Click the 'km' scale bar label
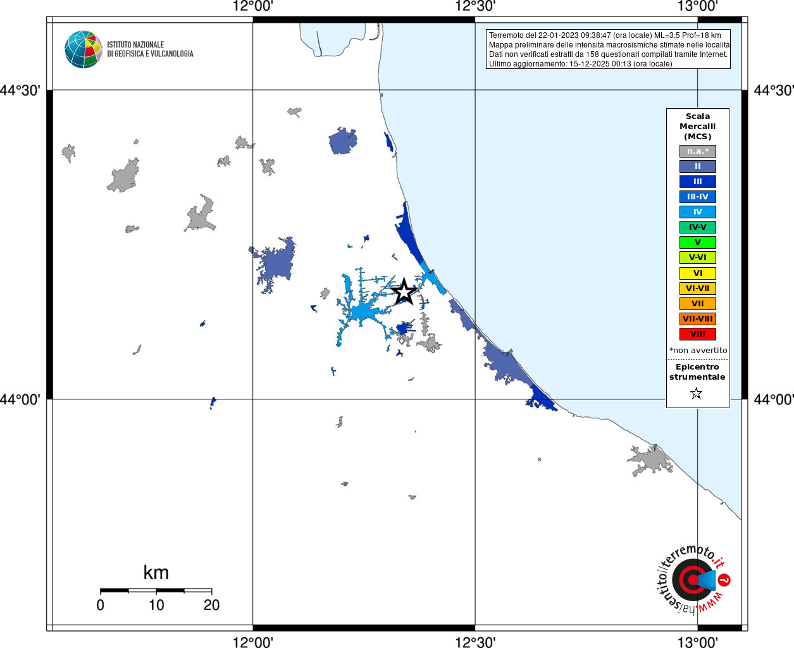This screenshot has height=648, width=794. coord(156,573)
